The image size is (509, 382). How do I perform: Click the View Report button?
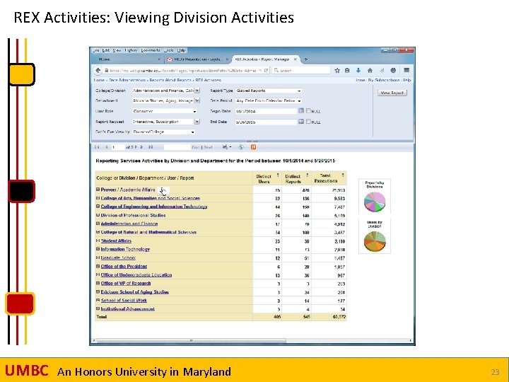(x=392, y=93)
